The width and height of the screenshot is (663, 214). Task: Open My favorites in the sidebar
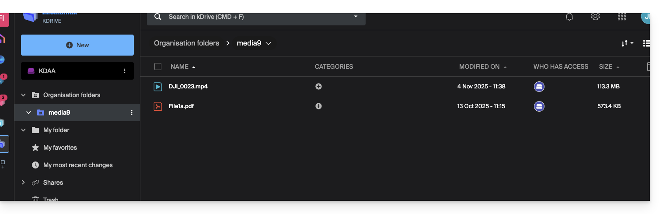click(x=60, y=147)
